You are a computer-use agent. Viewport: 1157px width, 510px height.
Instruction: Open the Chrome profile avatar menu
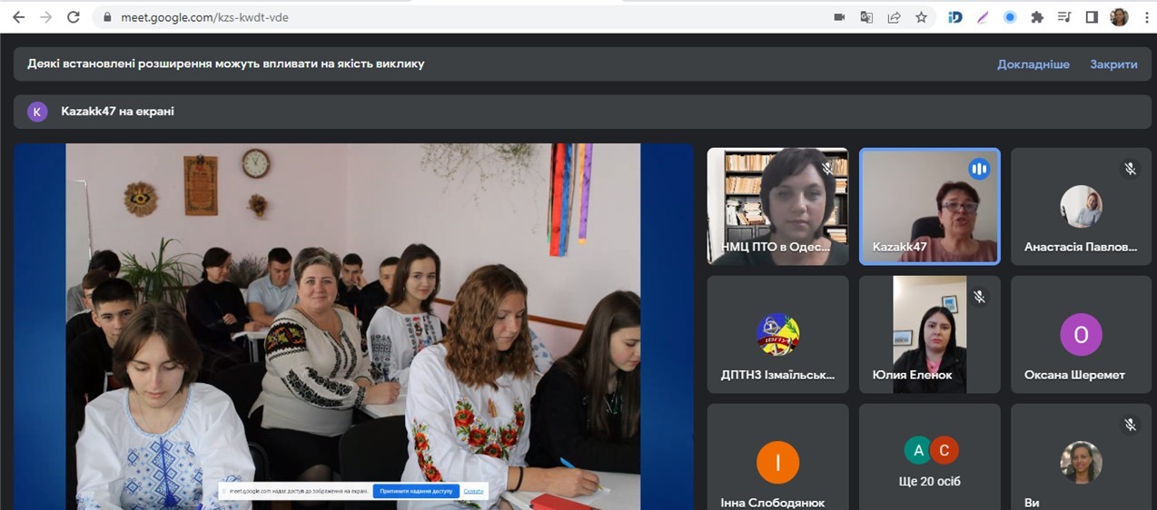coord(1119,17)
